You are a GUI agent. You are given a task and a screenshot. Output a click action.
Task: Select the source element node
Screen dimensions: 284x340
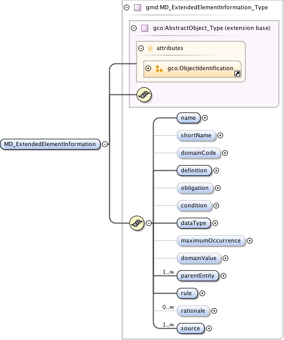(x=191, y=328)
